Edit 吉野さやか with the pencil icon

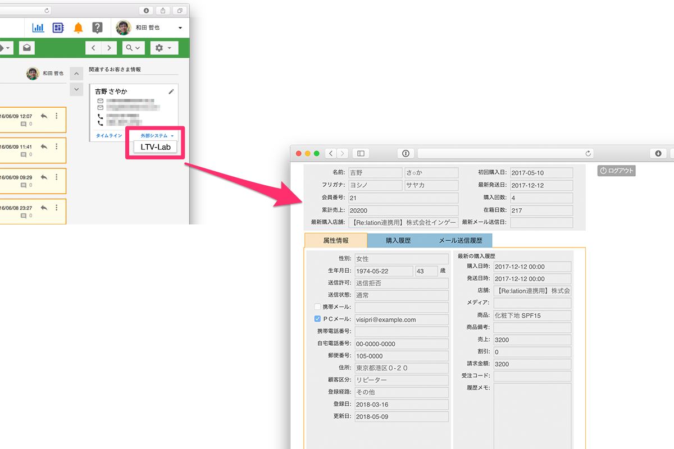171,91
